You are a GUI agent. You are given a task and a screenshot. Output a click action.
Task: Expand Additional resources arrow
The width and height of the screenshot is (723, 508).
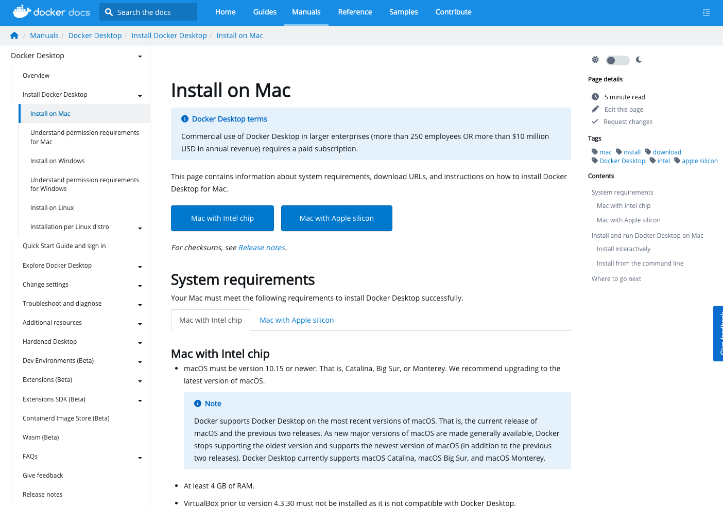point(140,324)
